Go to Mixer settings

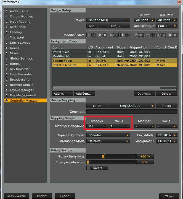(x=14, y=53)
